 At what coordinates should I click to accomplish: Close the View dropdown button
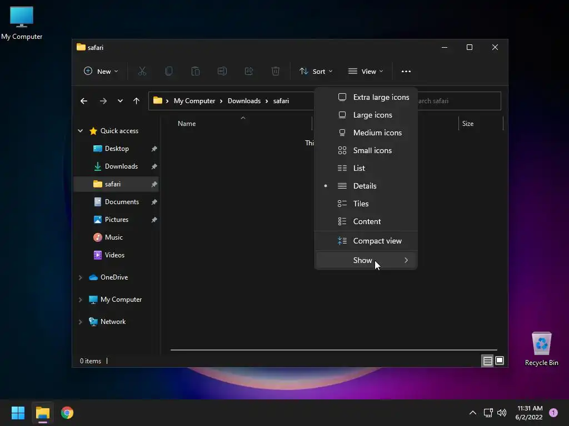tap(366, 72)
